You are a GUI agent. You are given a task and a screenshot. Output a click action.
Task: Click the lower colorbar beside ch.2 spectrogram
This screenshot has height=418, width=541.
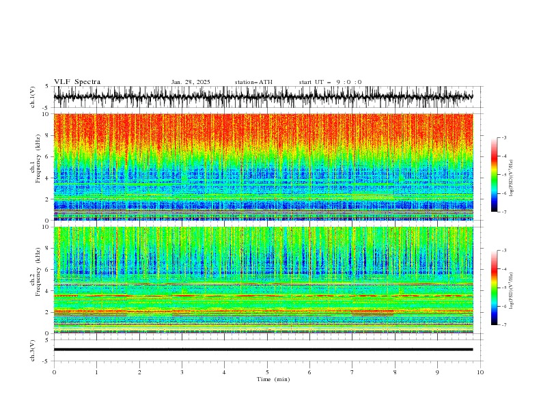tap(494, 288)
